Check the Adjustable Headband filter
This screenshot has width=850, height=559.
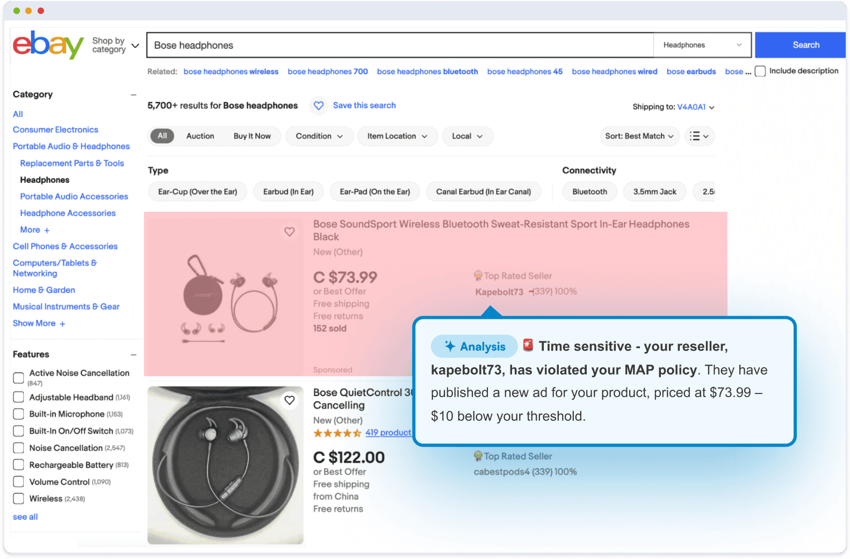(18, 397)
